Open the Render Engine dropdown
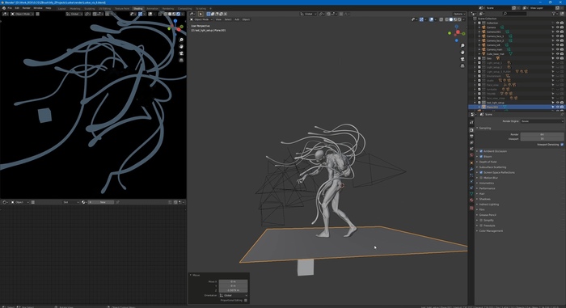Image resolution: width=566 pixels, height=308 pixels. tap(542, 121)
